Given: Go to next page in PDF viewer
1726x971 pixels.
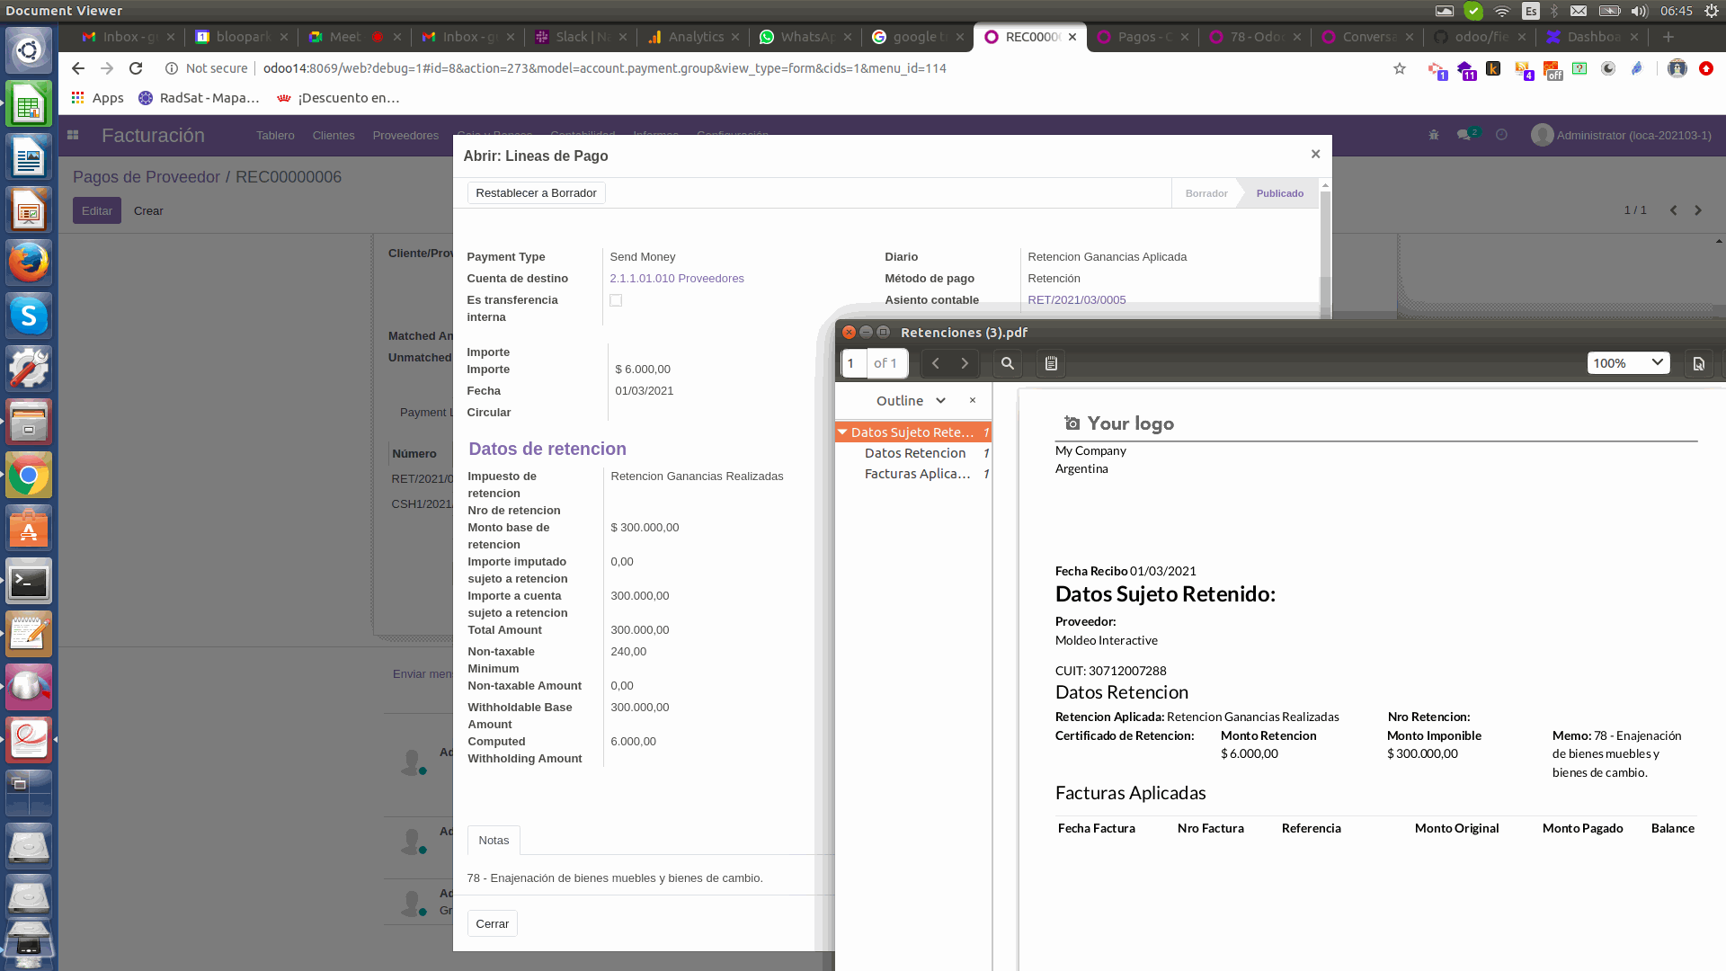Looking at the screenshot, I should (965, 363).
